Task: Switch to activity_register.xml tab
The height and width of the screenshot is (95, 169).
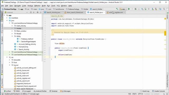Action: [116, 12]
